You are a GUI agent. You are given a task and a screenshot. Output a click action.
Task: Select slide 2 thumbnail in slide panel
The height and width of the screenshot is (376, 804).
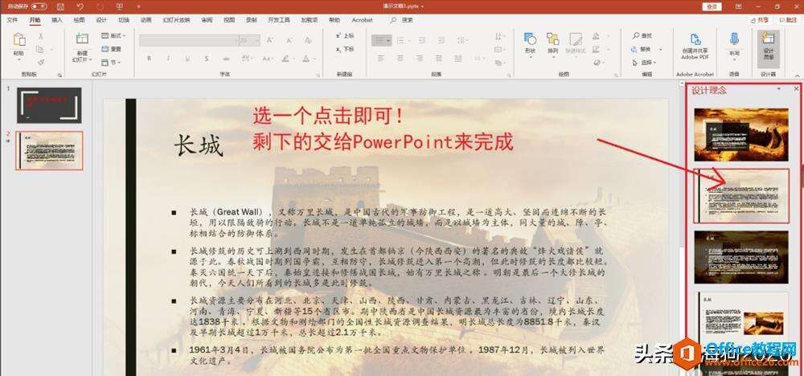49,150
